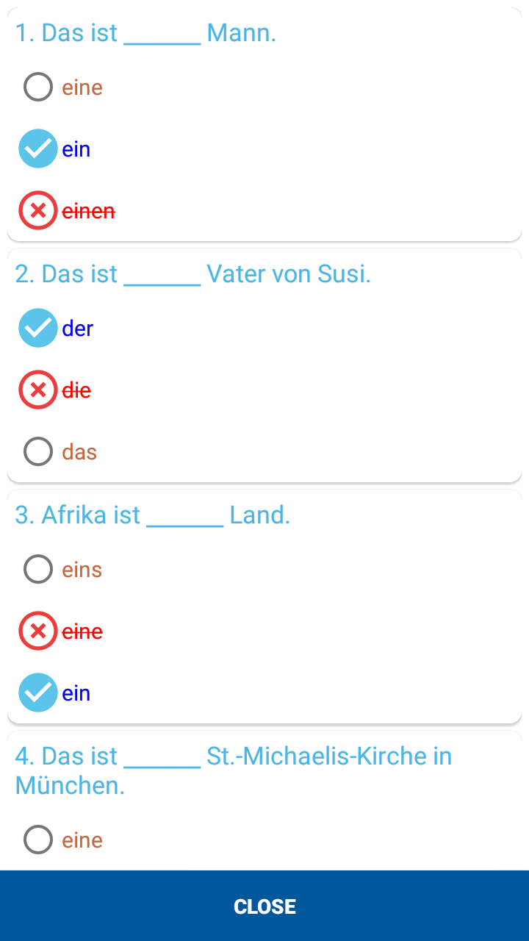
Task: Click the crossed-out answer text 'einen'
Action: tap(88, 211)
